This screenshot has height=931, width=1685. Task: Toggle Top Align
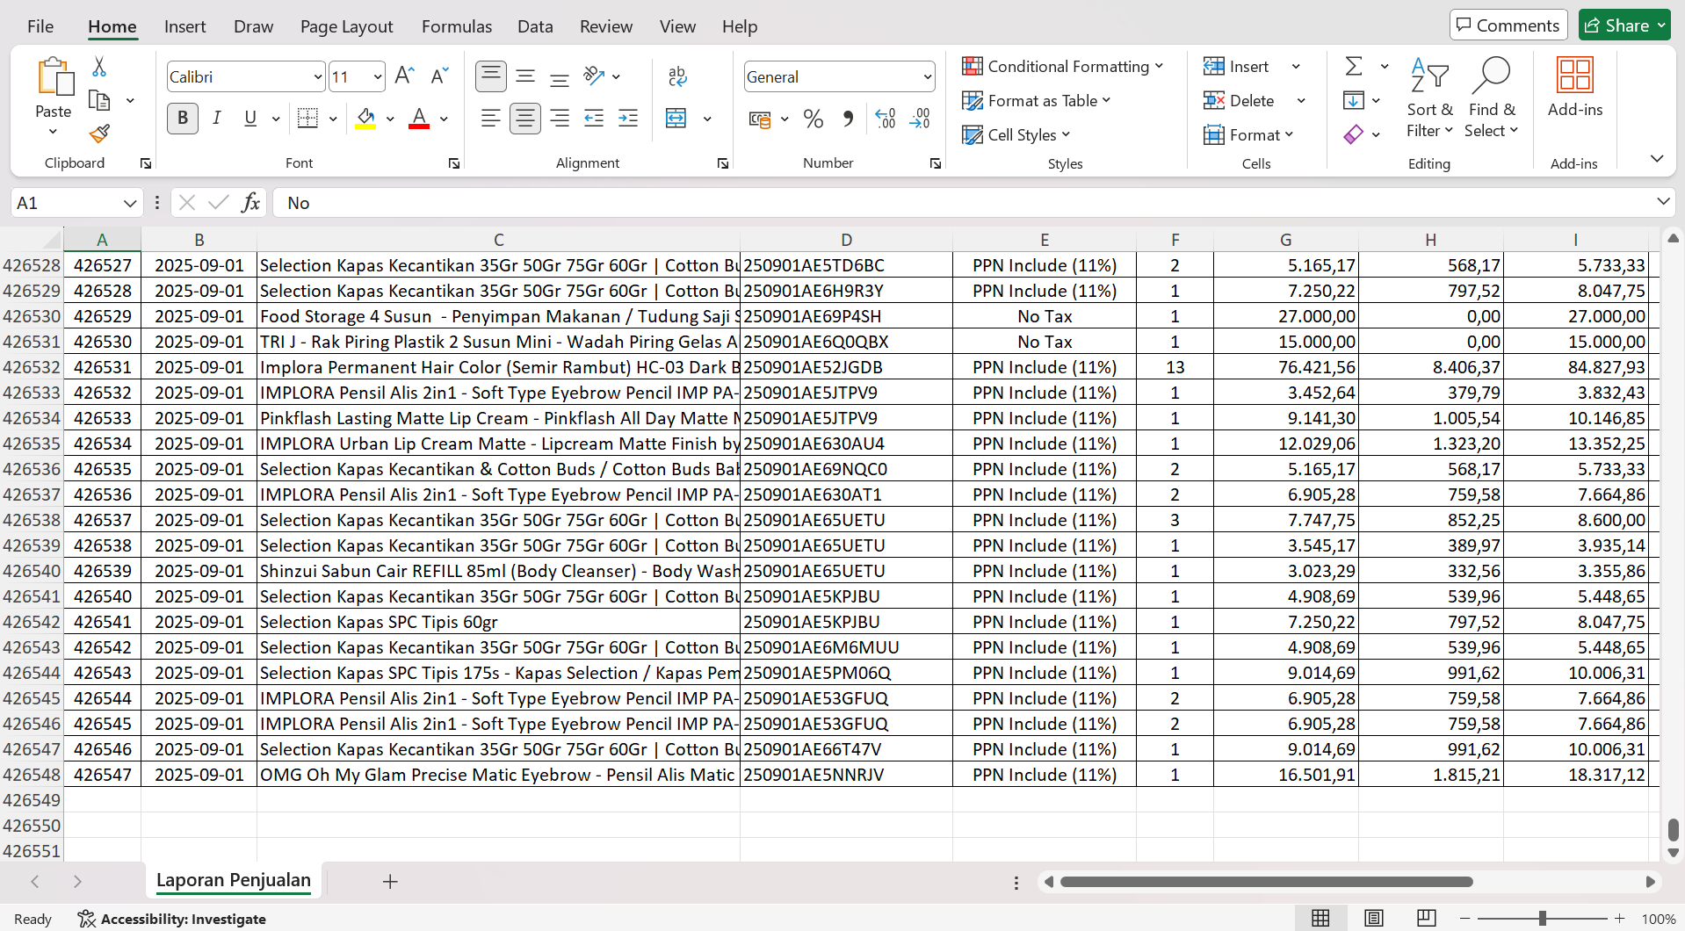coord(491,76)
